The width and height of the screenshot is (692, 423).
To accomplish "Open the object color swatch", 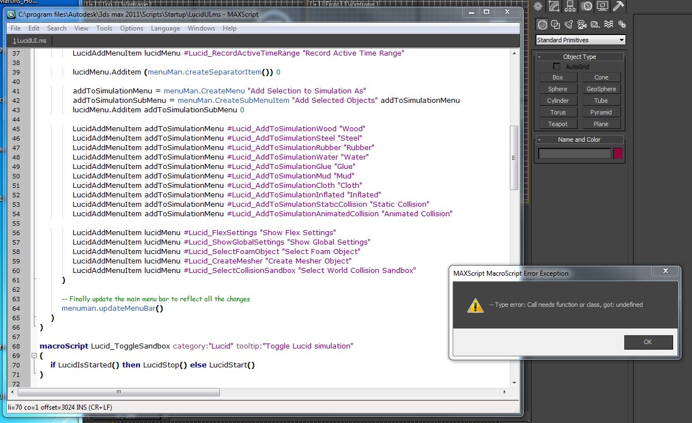I will pyautogui.click(x=618, y=153).
